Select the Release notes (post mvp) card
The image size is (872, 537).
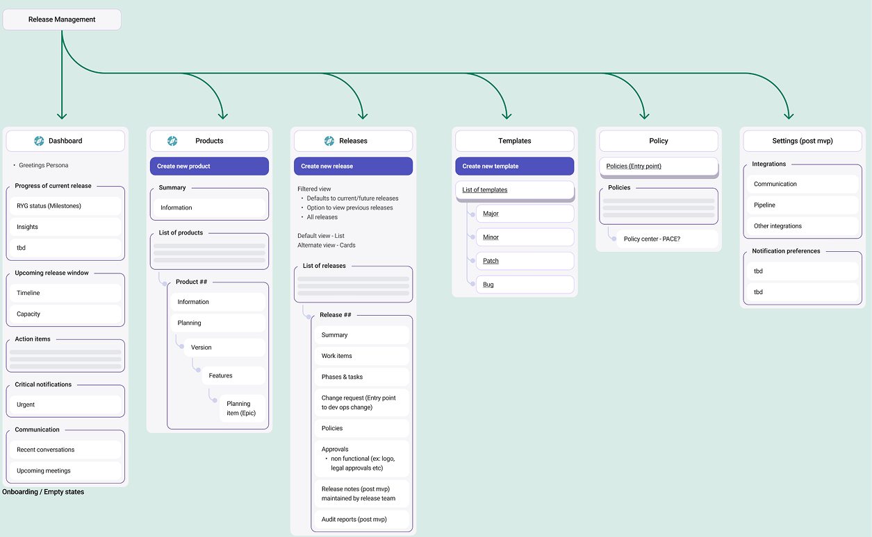tap(362, 493)
